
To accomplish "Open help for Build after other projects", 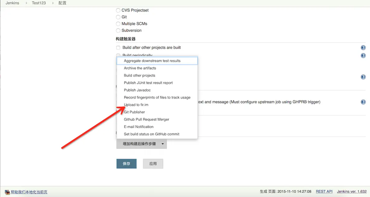I will pyautogui.click(x=363, y=48).
